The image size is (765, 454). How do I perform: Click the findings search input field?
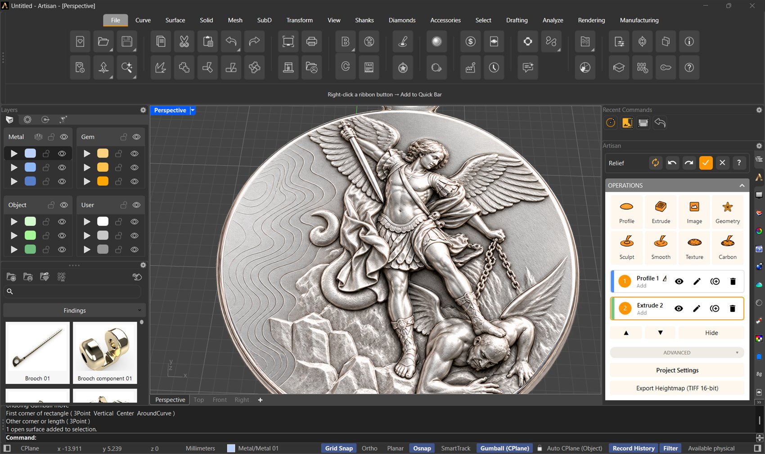pos(72,292)
